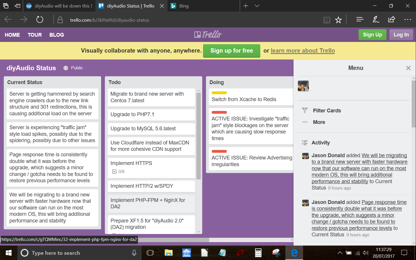Switch to diyAudio will be down tab
This screenshot has height=260, width=416.
pos(59,6)
